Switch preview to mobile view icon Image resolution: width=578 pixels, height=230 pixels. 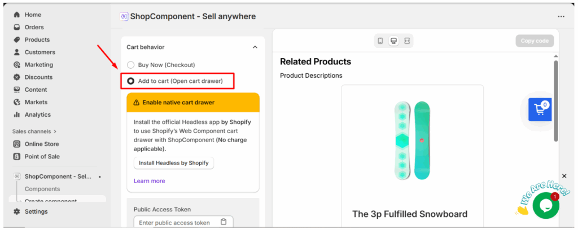point(380,41)
